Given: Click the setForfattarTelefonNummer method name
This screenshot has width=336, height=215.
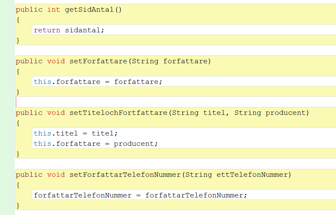Looking at the screenshot, I should 125,175.
